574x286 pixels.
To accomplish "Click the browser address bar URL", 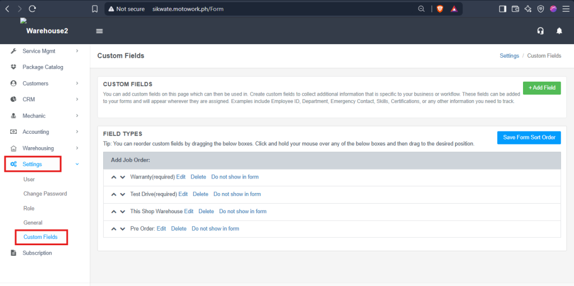I will (188, 9).
